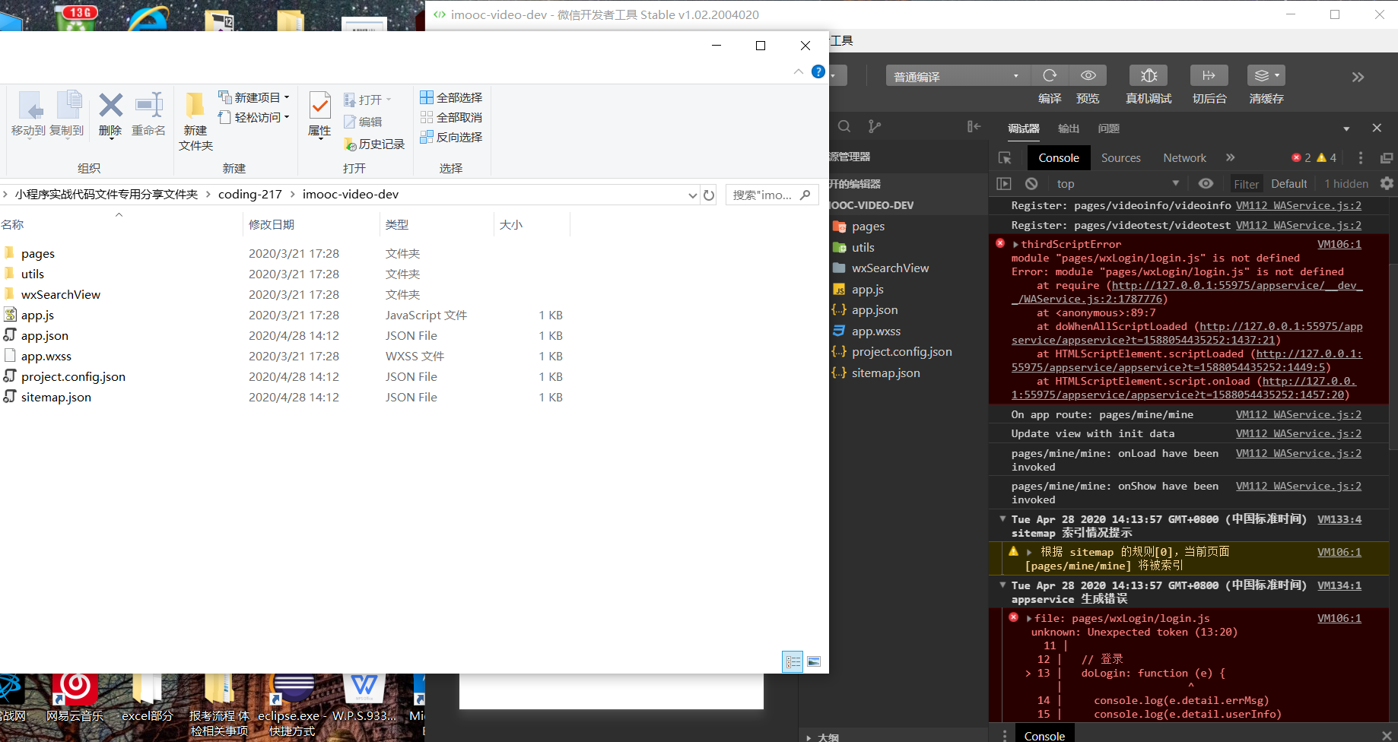Open History in Explorer ribbon
This screenshot has width=1398, height=742.
tap(374, 144)
